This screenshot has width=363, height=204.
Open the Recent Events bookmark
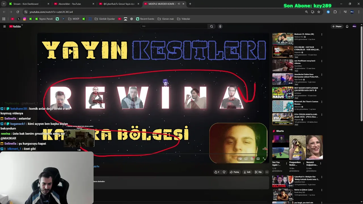(145, 19)
